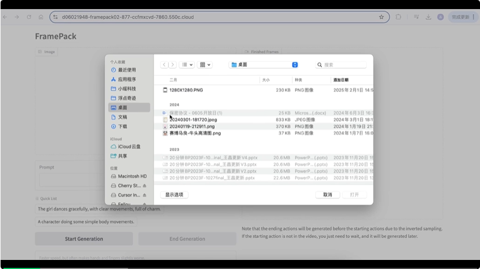Select 桌面 in the sidebar
Screen dimensions: 480x269
tap(129, 108)
